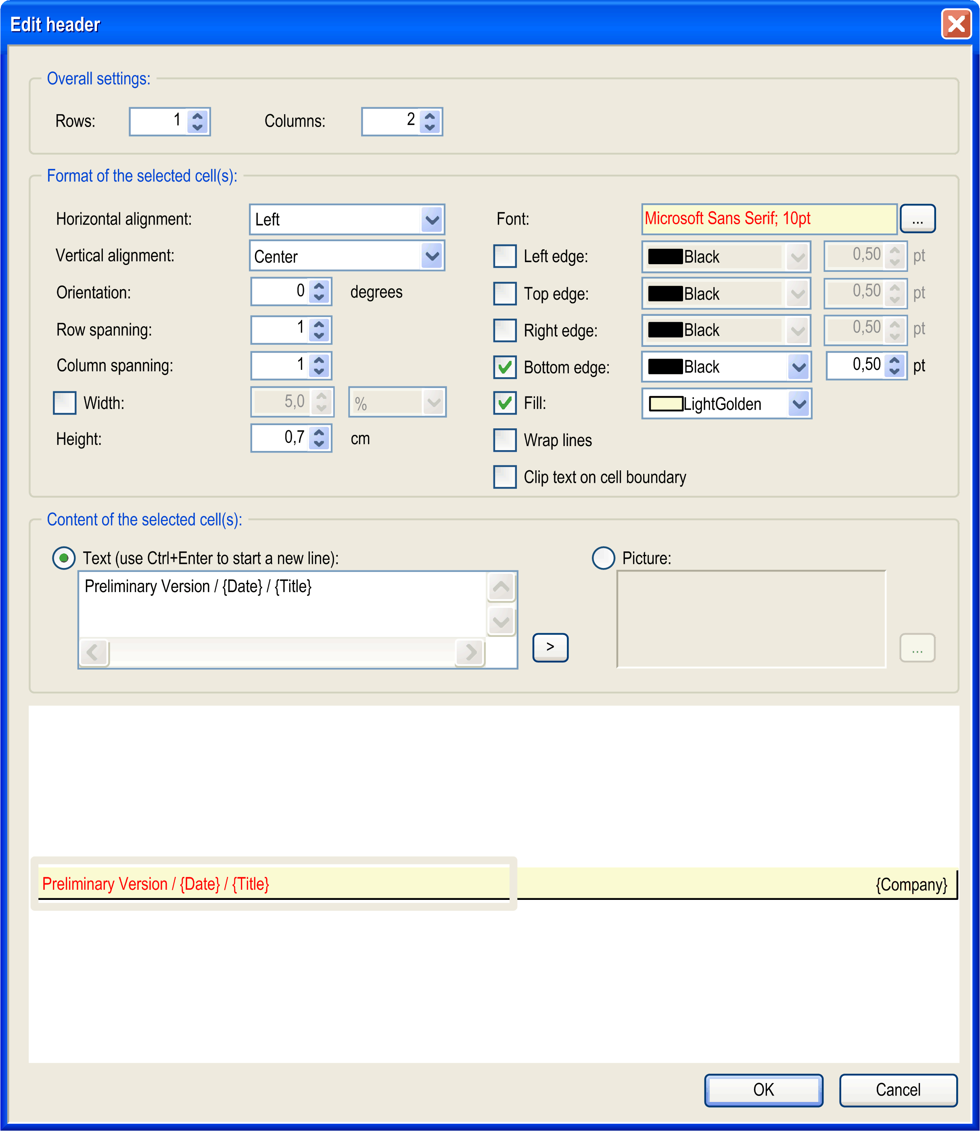Open the Vertical alignment dropdown
This screenshot has height=1131, width=980.
coord(432,256)
